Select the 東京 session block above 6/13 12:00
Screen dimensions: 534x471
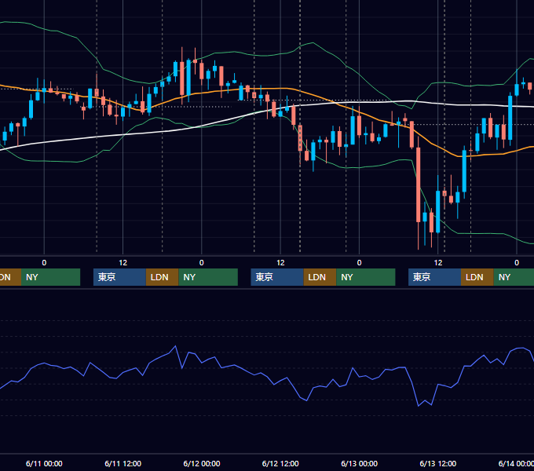click(x=434, y=277)
